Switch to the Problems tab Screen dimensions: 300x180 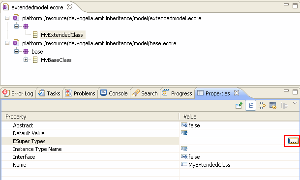point(80,93)
